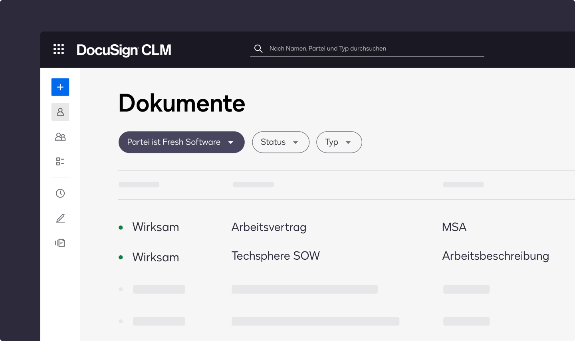The height and width of the screenshot is (341, 575).
Task: Open the group of people sidebar icon
Action: point(60,137)
